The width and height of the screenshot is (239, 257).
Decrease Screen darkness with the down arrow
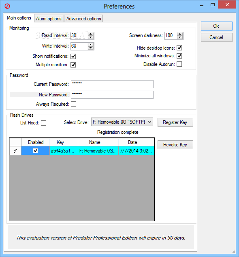180,37
